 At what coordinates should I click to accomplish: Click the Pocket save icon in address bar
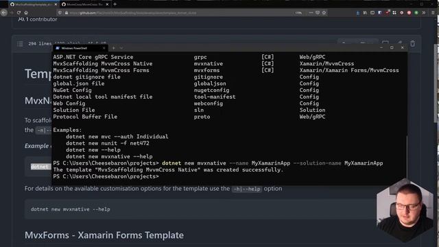click(x=318, y=12)
